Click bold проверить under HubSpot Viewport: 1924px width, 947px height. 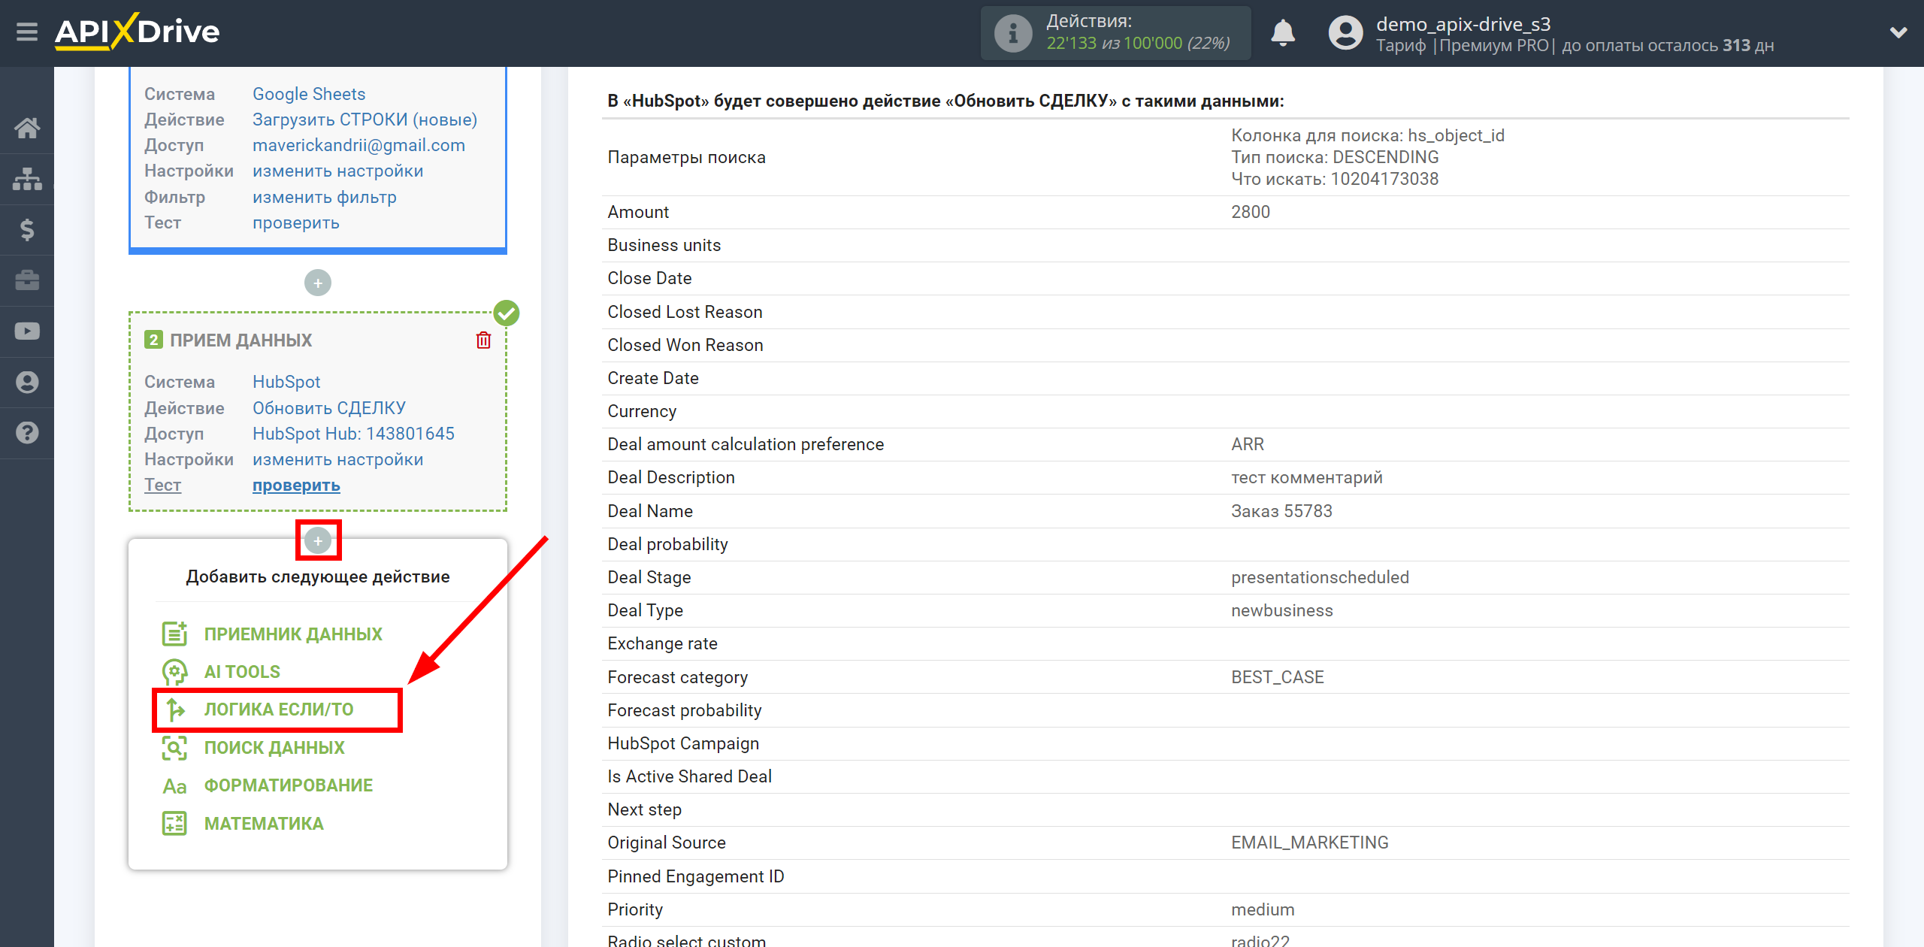coord(296,486)
